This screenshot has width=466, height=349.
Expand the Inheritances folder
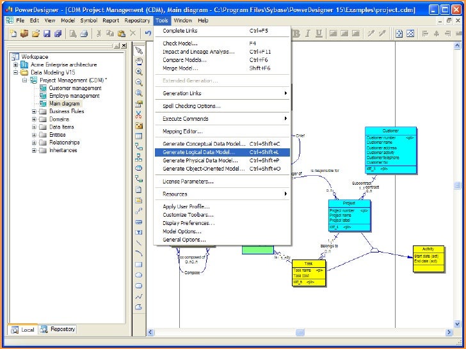[34, 150]
